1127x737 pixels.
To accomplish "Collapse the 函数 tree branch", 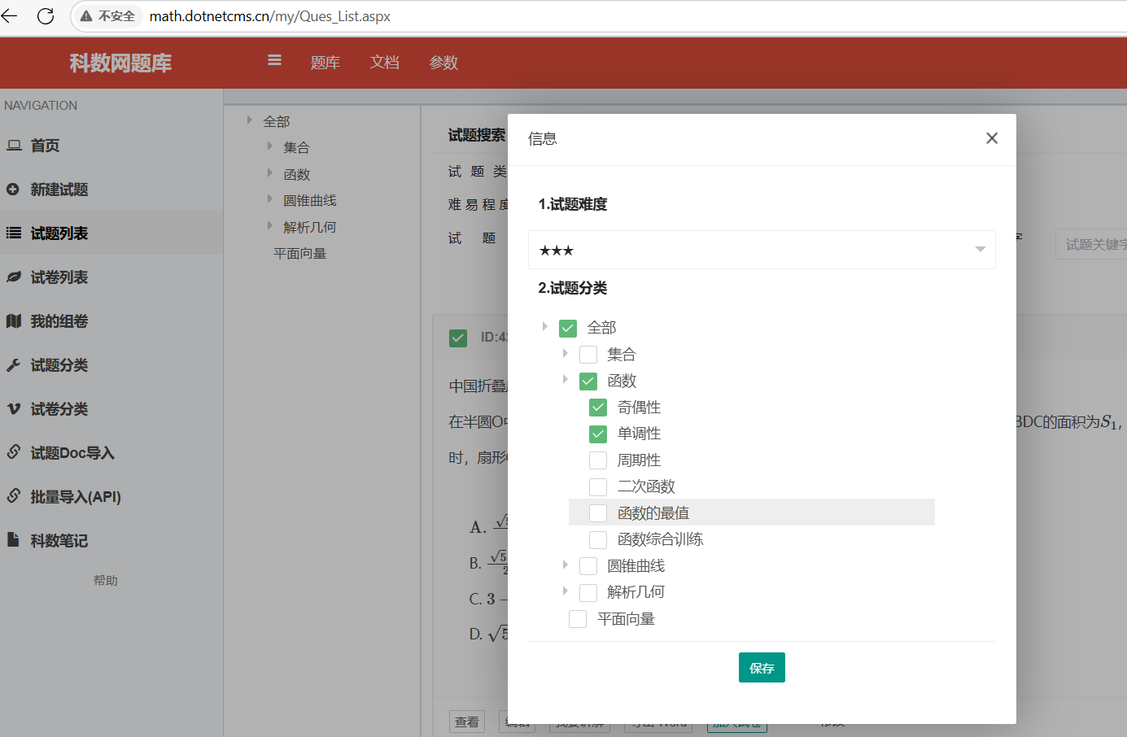I will [x=566, y=380].
